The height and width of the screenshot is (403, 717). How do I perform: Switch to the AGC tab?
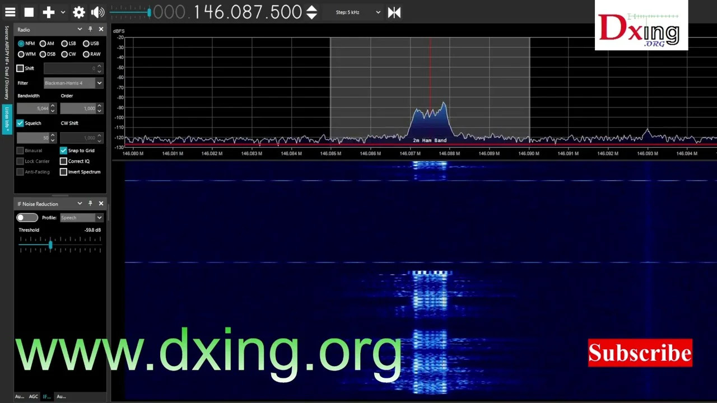(x=34, y=396)
